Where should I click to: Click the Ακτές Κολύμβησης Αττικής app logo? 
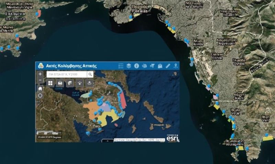coord(41,66)
